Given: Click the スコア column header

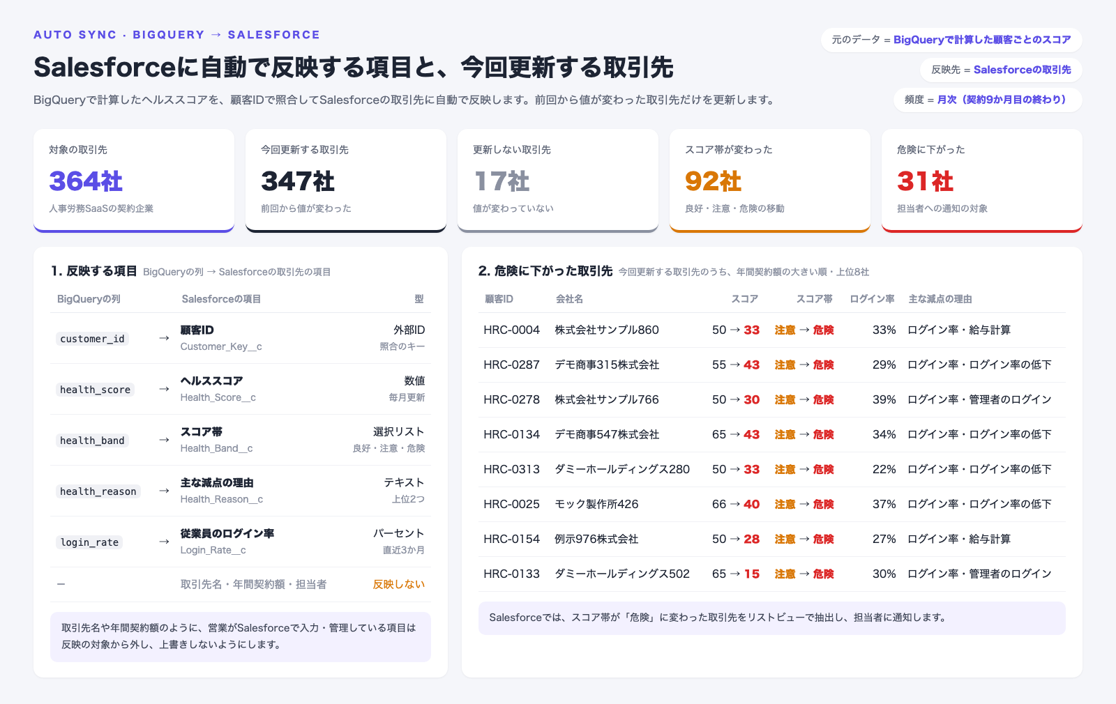Looking at the screenshot, I should coord(744,299).
